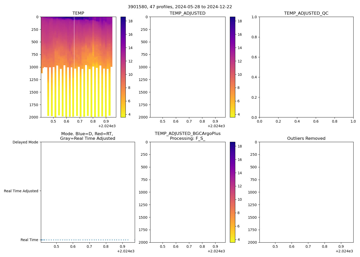Click the empty BGCArgoPlus plot area
The image size is (360, 257).
tap(188, 192)
